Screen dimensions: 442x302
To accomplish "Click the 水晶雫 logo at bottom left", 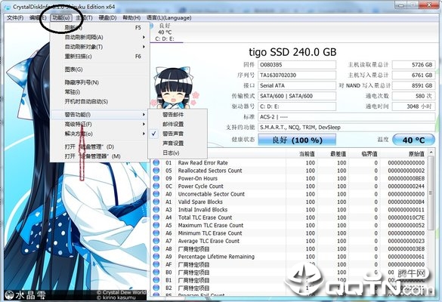I will coord(26,295).
